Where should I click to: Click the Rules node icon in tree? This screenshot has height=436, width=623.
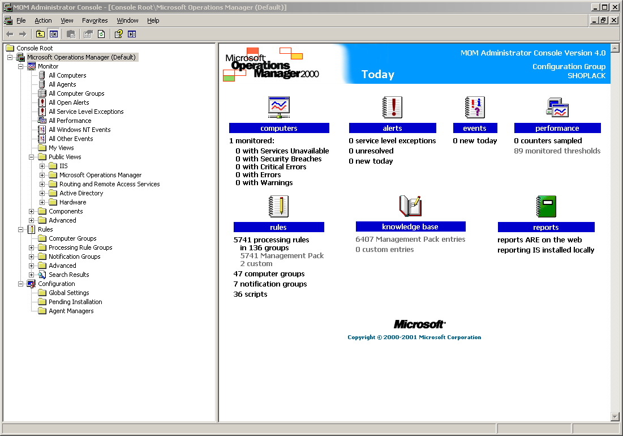(31, 229)
